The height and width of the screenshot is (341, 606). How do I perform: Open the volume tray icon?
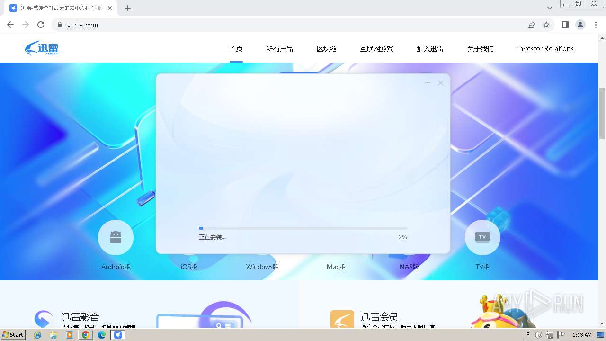pyautogui.click(x=538, y=335)
